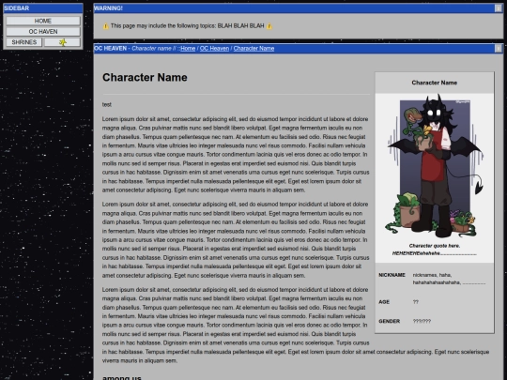
Task: Open the SHRINES sidebar button
Action: 23,42
